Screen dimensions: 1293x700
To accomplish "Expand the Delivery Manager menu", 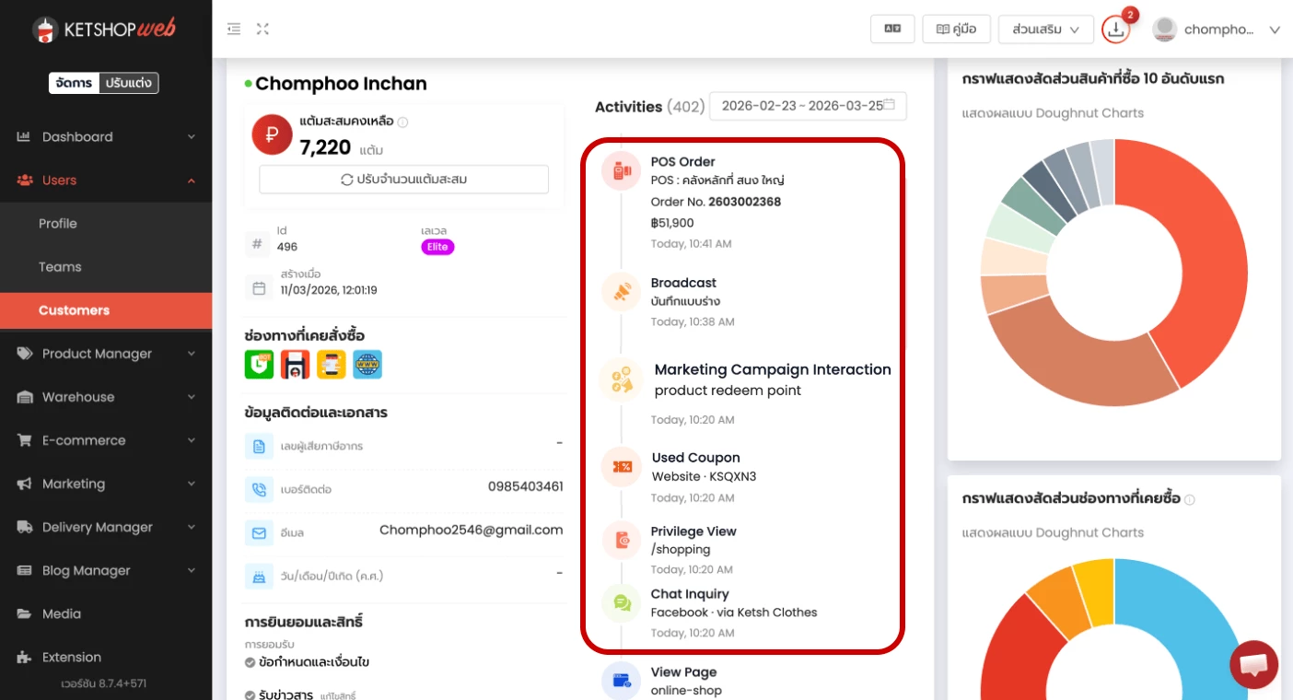I will coord(106,527).
